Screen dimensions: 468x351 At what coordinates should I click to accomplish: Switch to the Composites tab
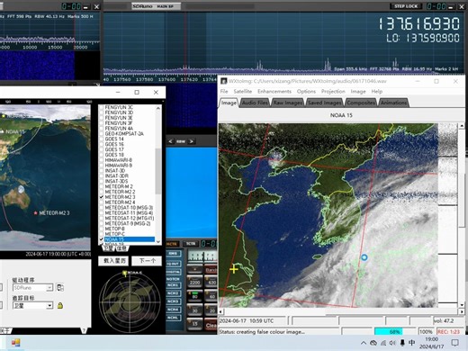361,103
